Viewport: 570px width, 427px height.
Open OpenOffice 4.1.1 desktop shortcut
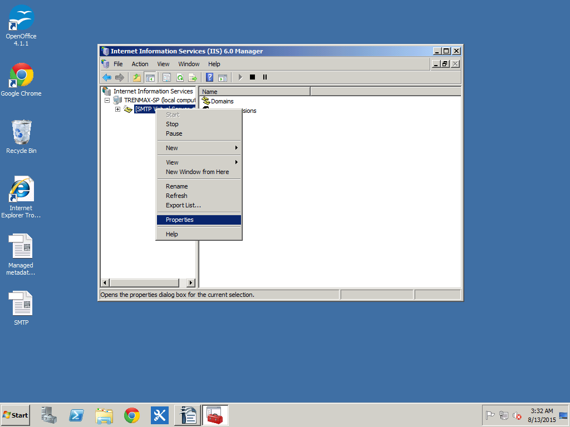(x=21, y=26)
